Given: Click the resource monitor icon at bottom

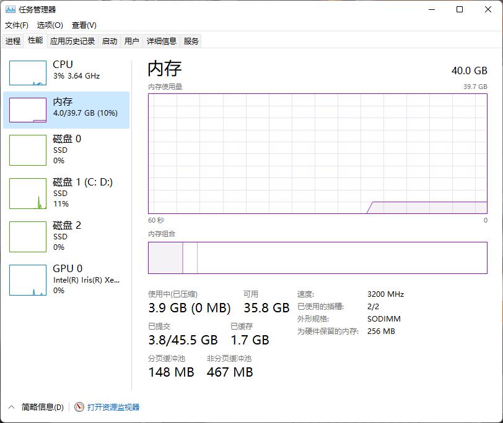Looking at the screenshot, I should (79, 407).
